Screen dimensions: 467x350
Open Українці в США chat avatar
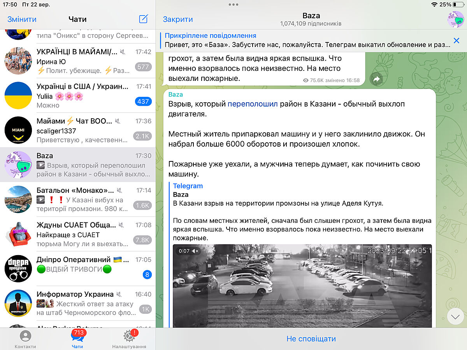click(18, 96)
